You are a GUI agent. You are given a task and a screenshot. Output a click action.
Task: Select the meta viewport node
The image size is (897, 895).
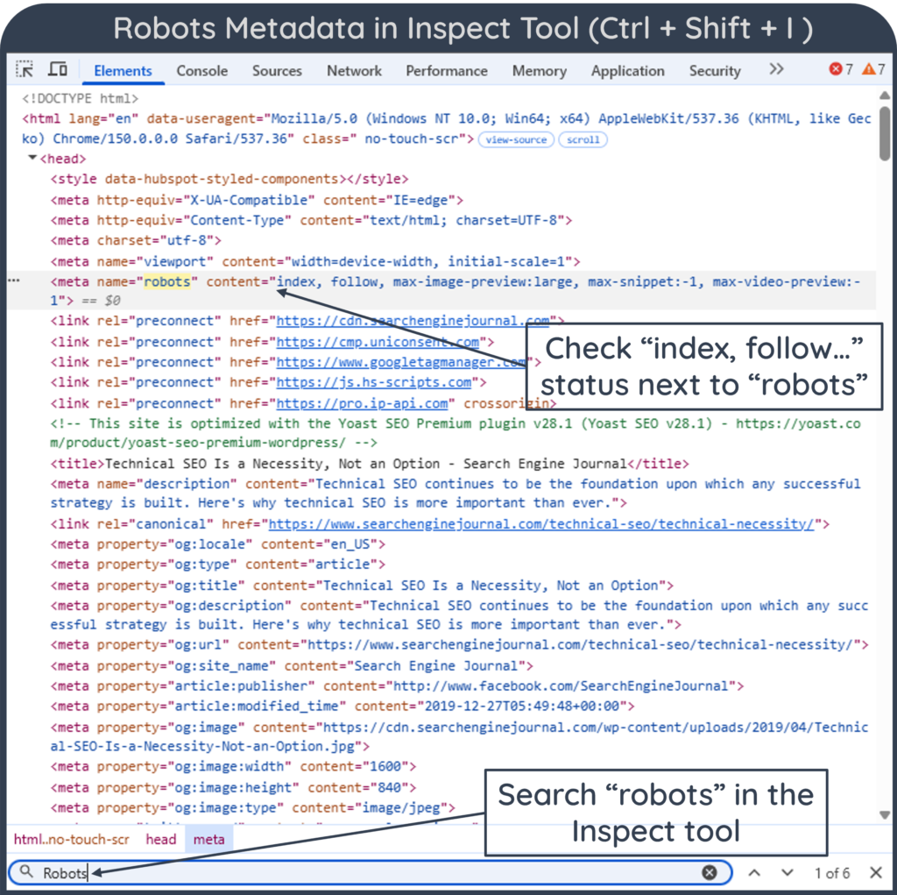pos(315,262)
